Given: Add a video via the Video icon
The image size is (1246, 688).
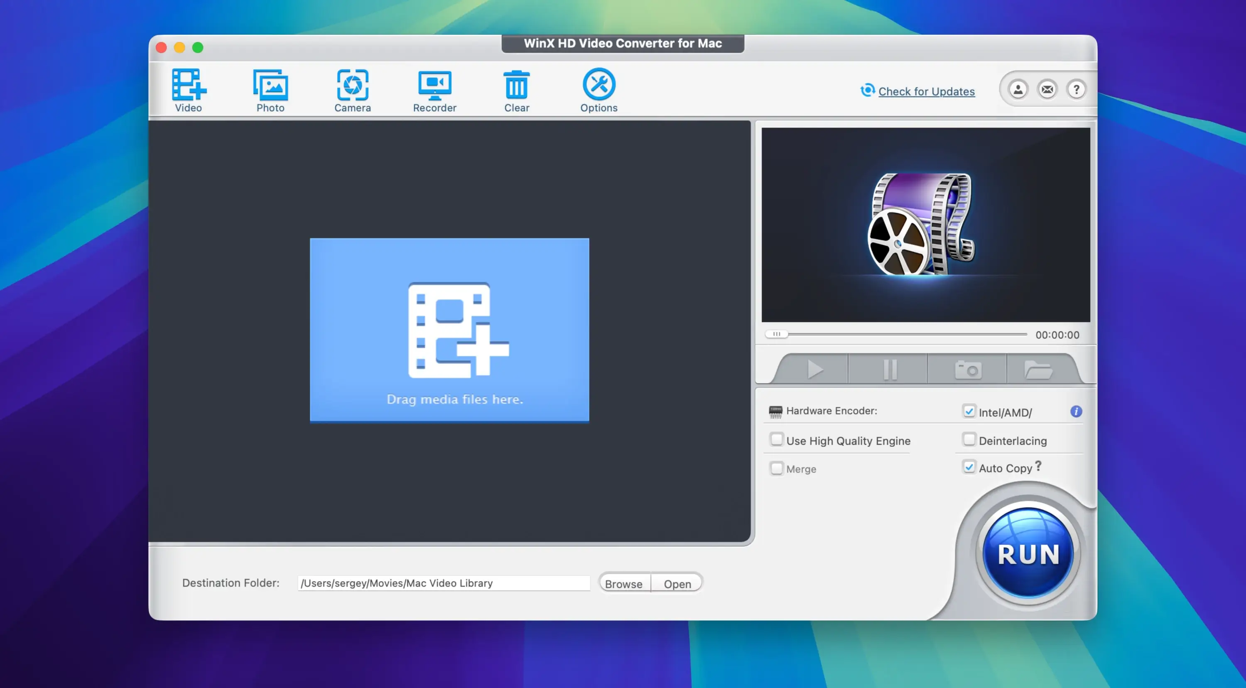Looking at the screenshot, I should click(x=189, y=91).
